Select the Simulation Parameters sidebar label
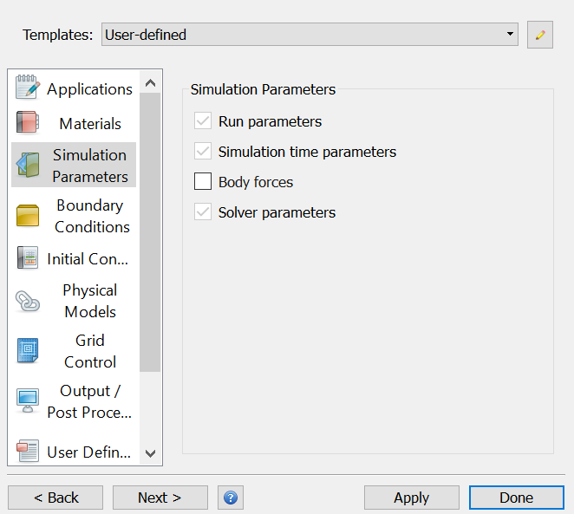Image resolution: width=574 pixels, height=514 pixels. coord(90,166)
